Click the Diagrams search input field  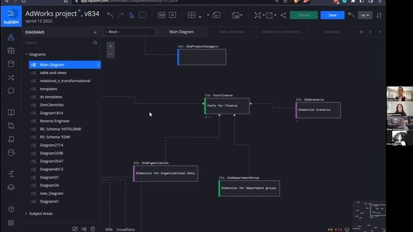point(59,43)
